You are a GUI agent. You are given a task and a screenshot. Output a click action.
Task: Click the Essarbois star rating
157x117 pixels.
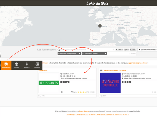(82, 92)
